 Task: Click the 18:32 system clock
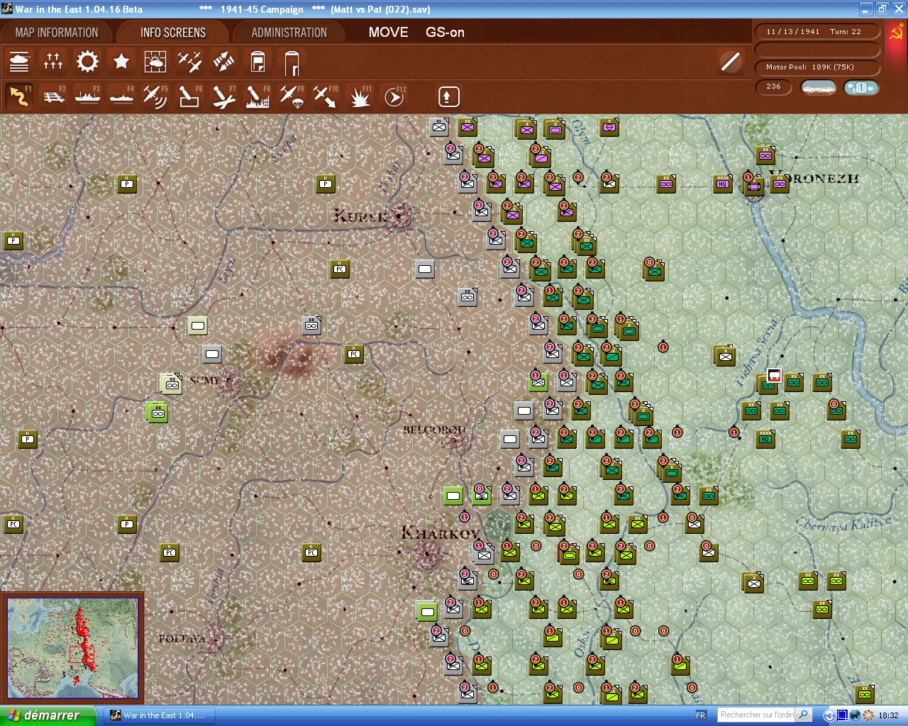[x=888, y=715]
